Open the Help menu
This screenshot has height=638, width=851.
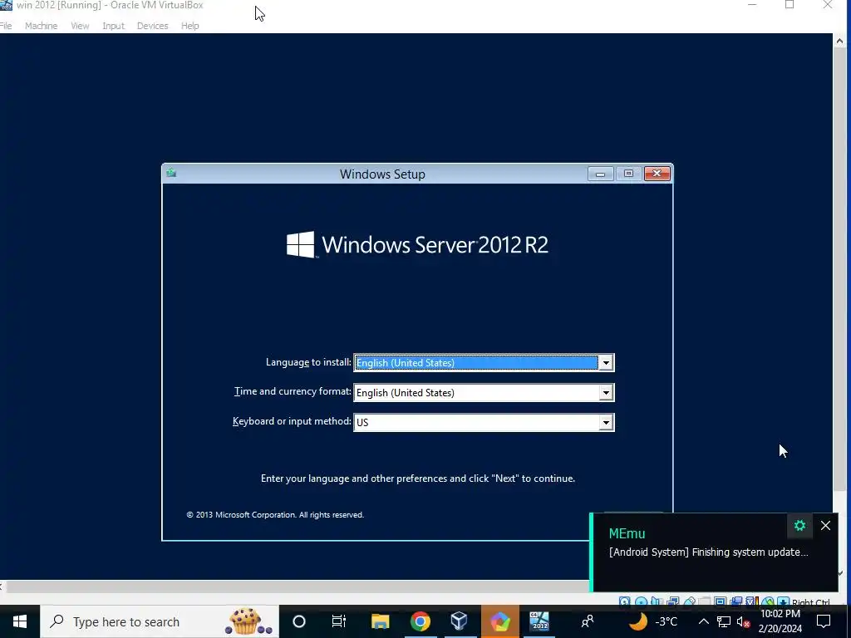(190, 26)
